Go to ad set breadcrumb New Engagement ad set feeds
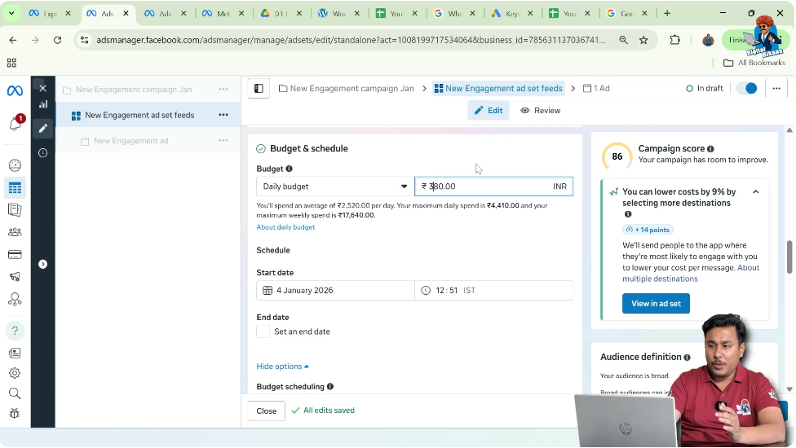 (x=498, y=88)
